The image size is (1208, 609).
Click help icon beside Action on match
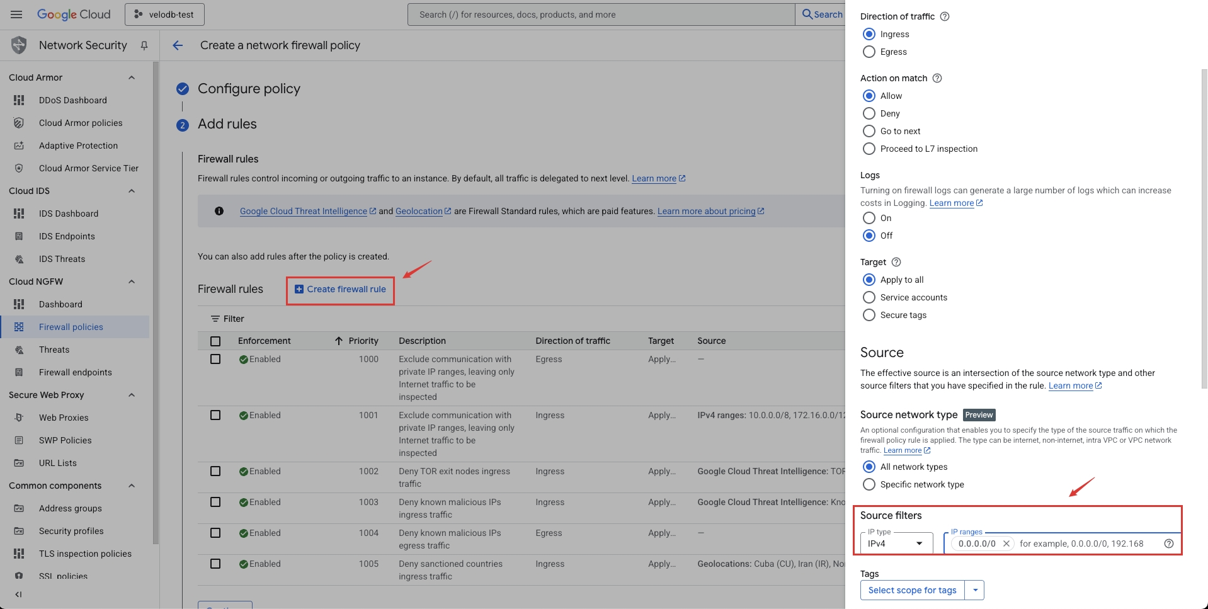(937, 78)
